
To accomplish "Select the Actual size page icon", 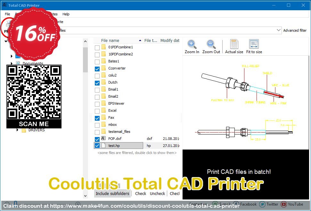I will pyautogui.click(x=234, y=44).
